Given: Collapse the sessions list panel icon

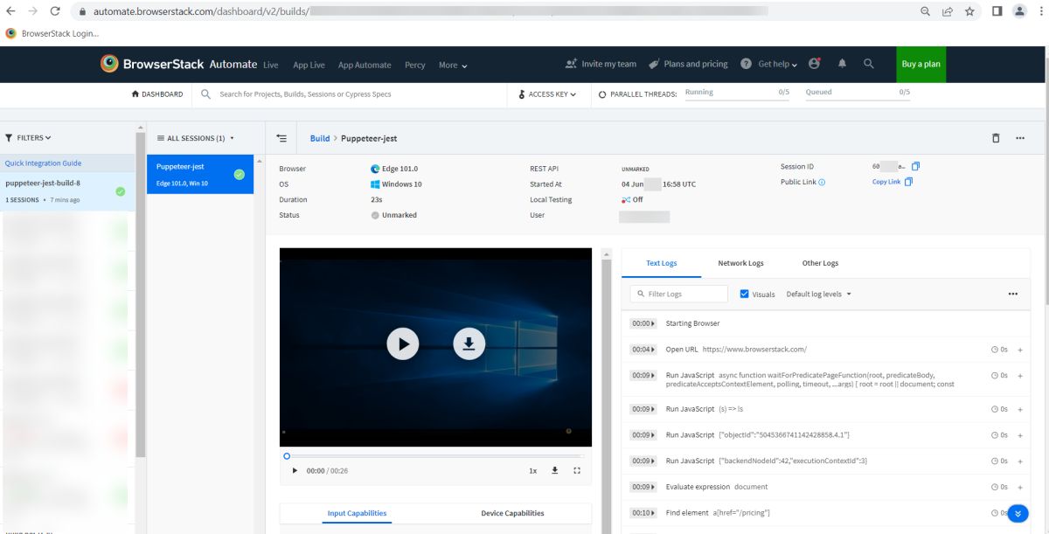Looking at the screenshot, I should [x=281, y=138].
